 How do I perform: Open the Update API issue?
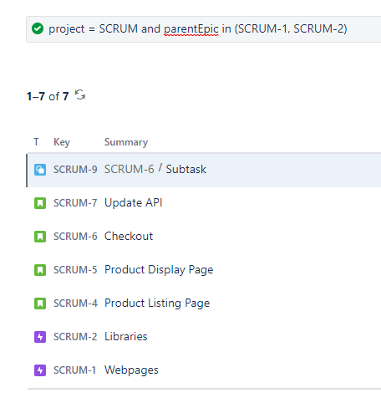coord(134,202)
